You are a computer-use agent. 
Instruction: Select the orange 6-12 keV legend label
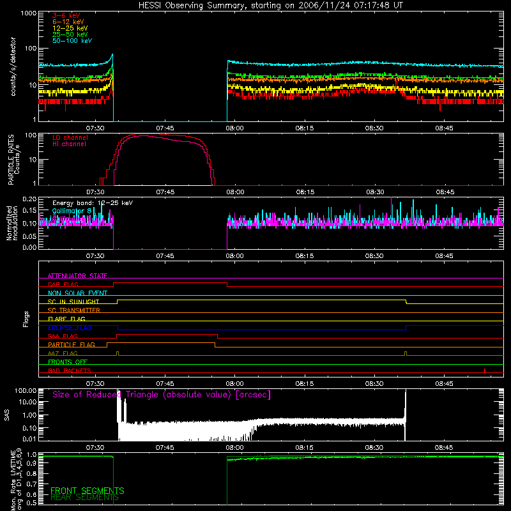click(x=68, y=22)
